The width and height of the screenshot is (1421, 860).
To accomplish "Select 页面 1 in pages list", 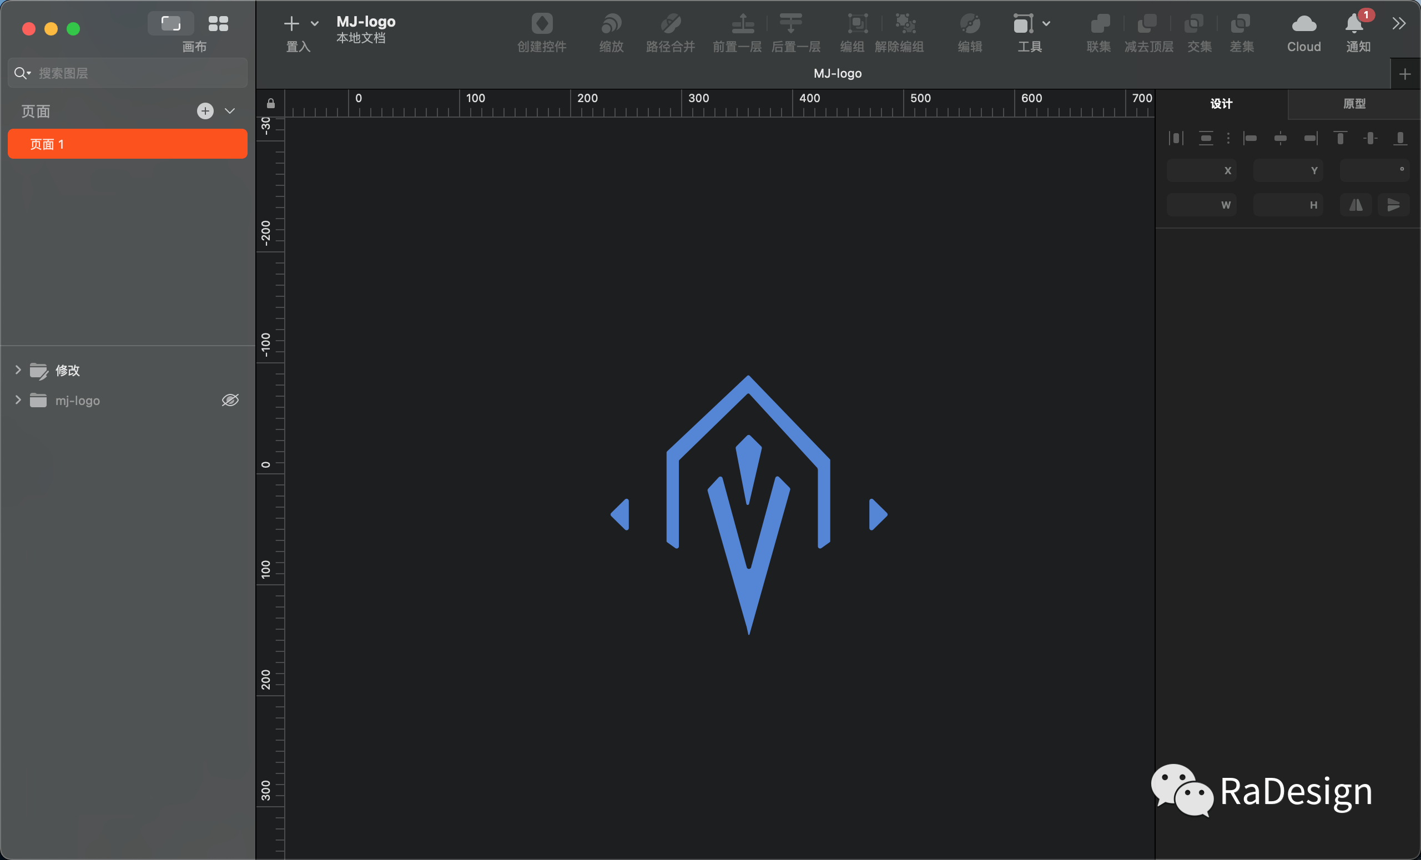I will click(x=128, y=144).
